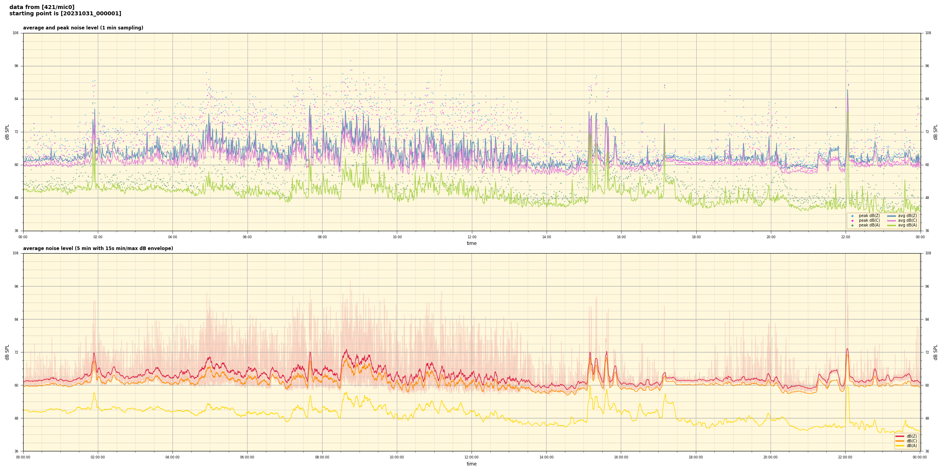This screenshot has width=943, height=471.
Task: Click the peak dB(C) magenta dot legend marker
Action: pyautogui.click(x=852, y=221)
